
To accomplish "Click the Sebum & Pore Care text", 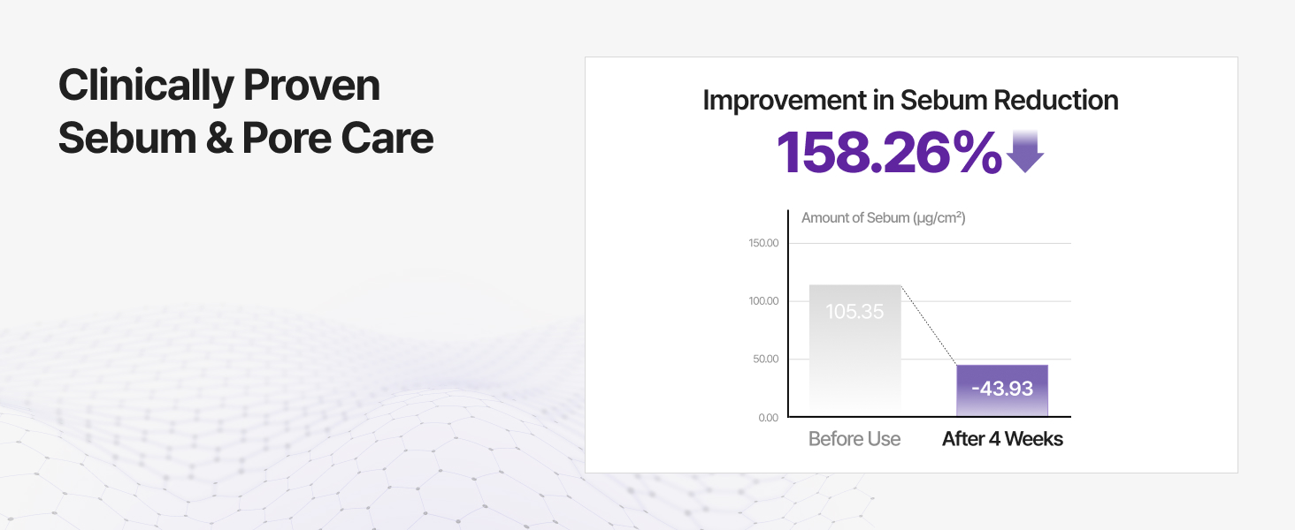I will 246,139.
